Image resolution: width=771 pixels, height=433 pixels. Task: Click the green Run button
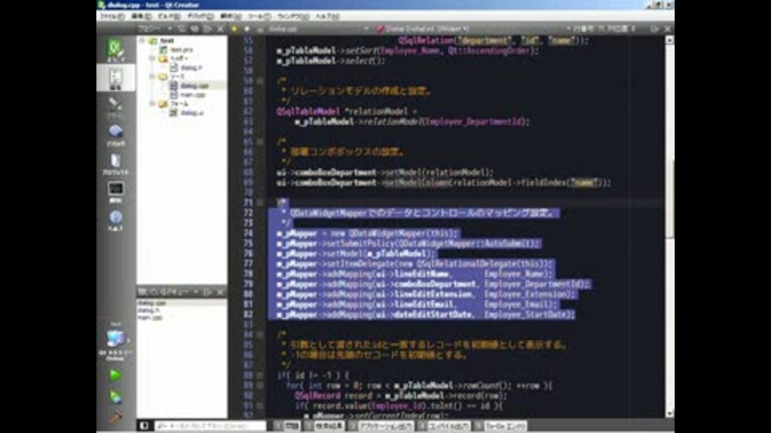pyautogui.click(x=115, y=375)
